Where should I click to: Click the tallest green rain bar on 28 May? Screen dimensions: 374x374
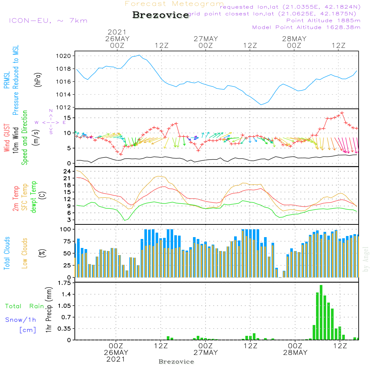tap(321, 312)
